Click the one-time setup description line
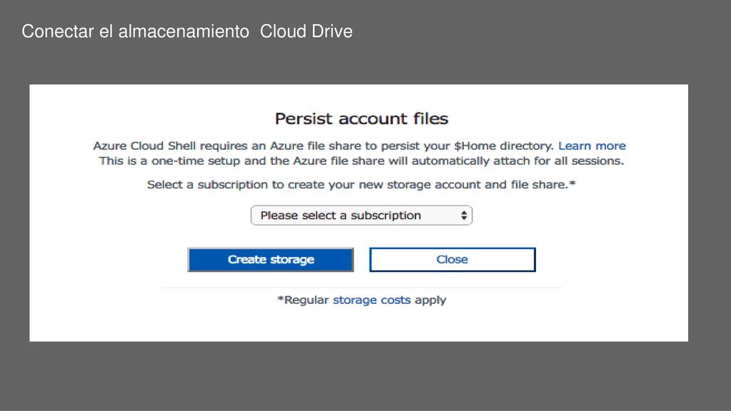 coord(362,161)
